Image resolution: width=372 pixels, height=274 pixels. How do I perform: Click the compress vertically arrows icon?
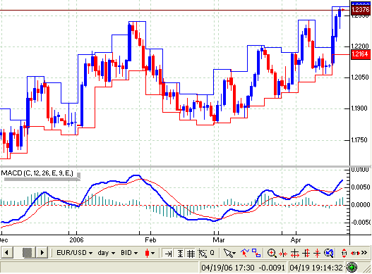317,253
